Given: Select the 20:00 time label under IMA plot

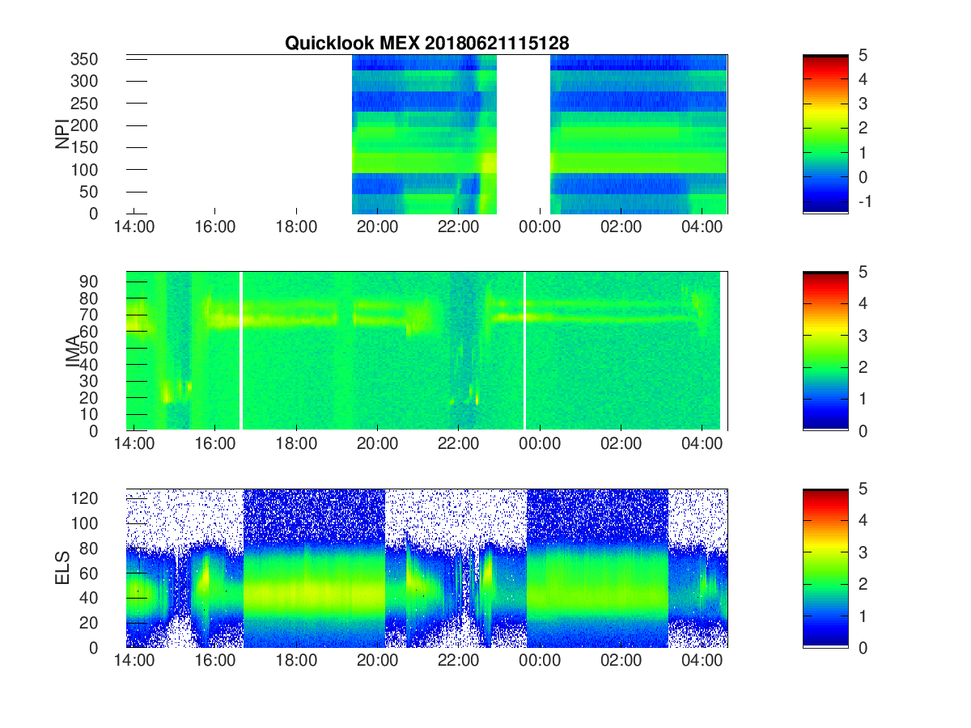Looking at the screenshot, I should [378, 444].
